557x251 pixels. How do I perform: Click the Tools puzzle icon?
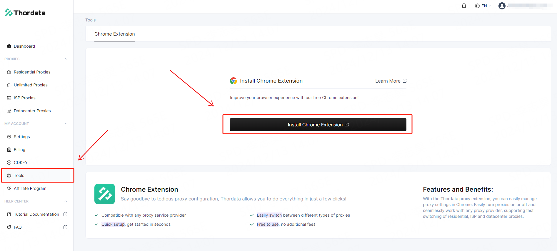9,175
